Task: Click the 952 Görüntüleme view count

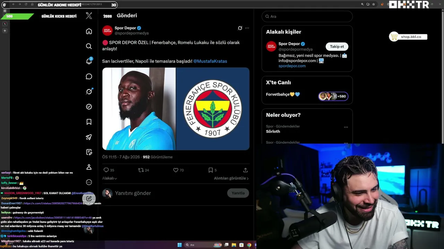Action: (x=157, y=157)
